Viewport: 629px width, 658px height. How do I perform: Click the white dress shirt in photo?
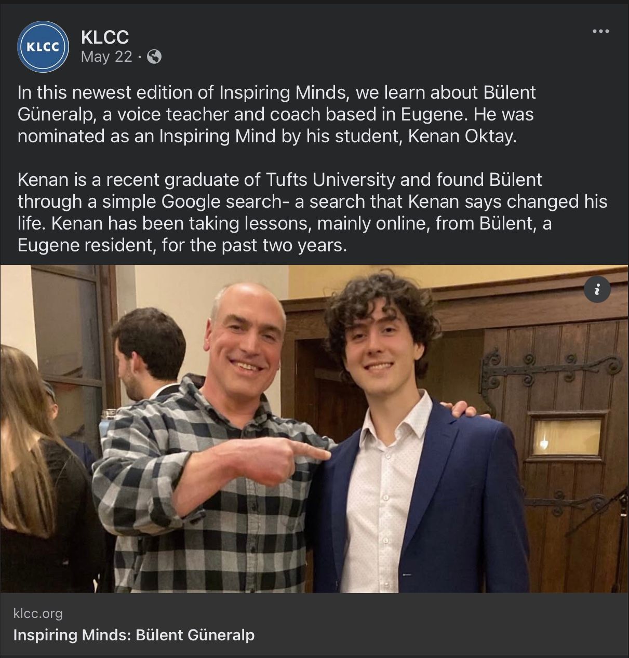(x=382, y=493)
